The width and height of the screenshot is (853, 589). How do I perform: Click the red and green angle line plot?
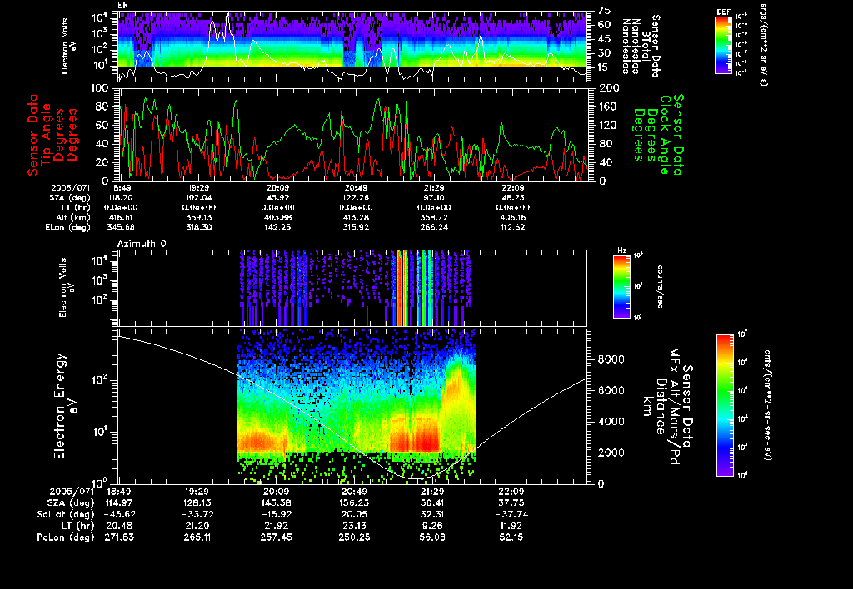[353, 134]
